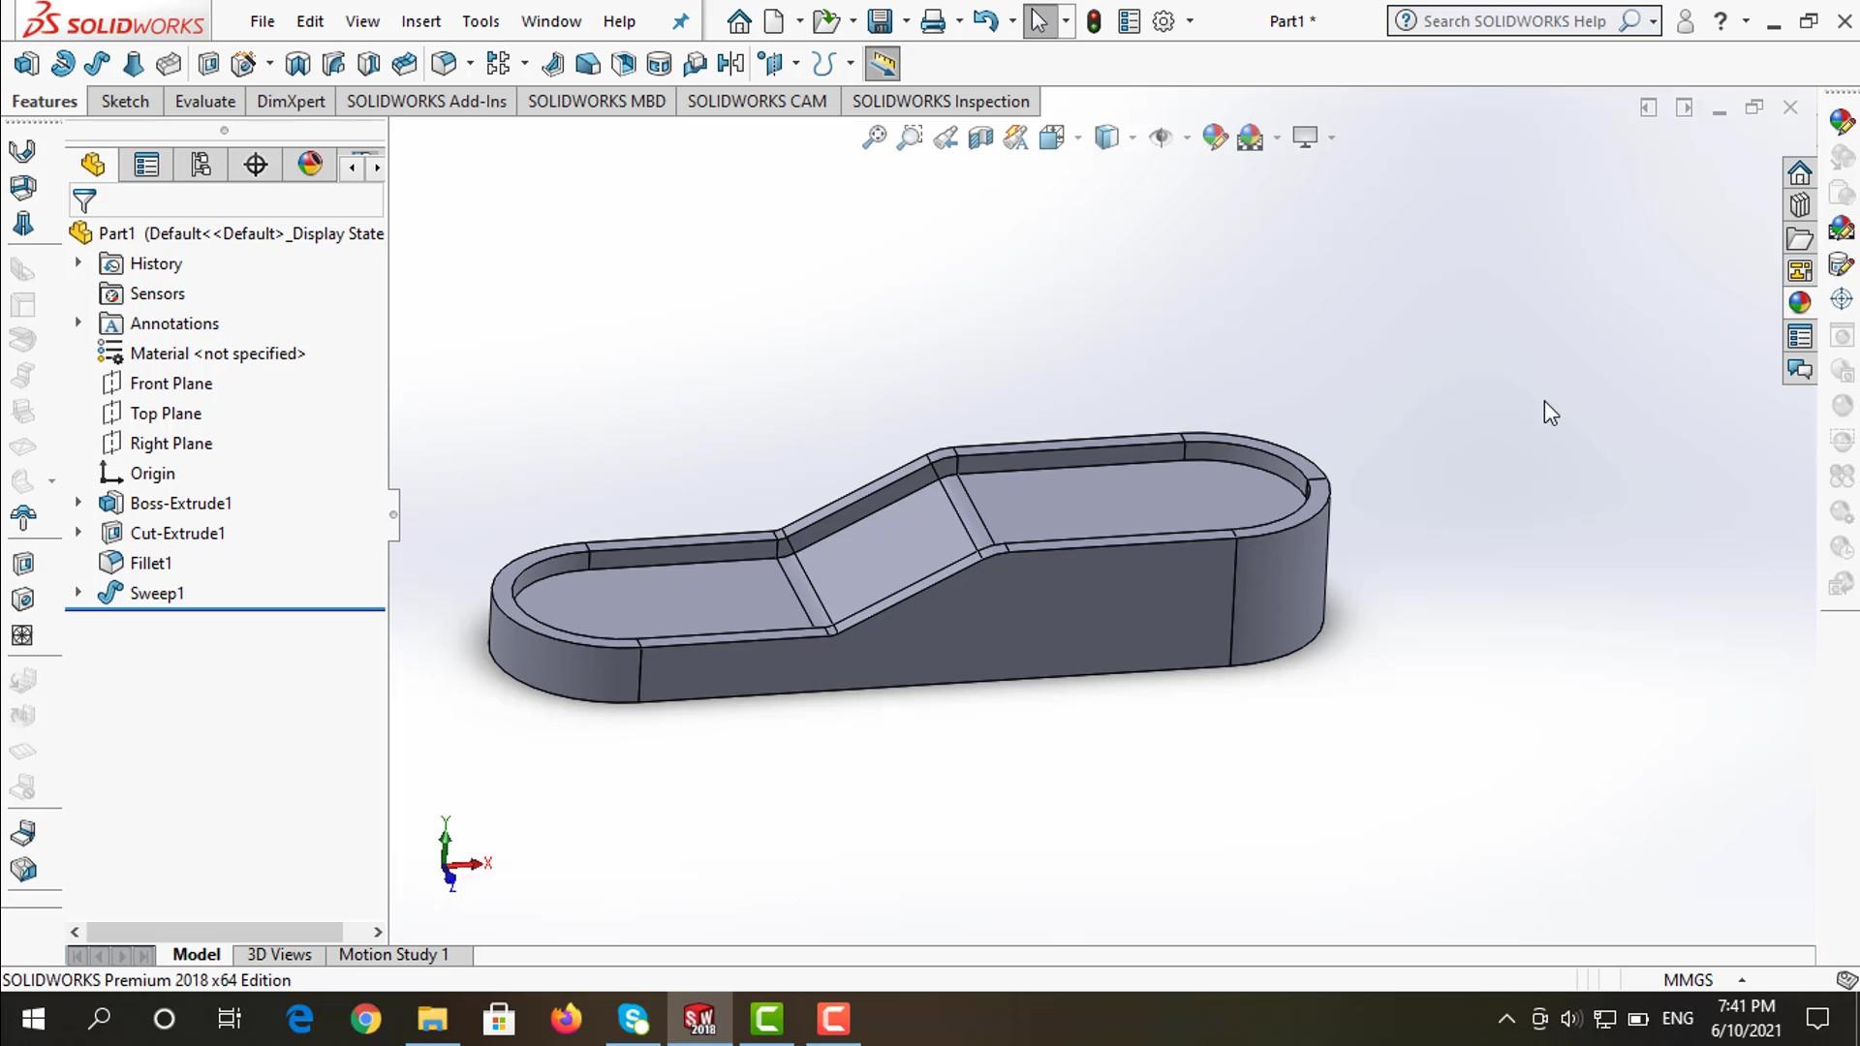
Task: Select Fillet1 in the feature tree
Action: tap(150, 563)
